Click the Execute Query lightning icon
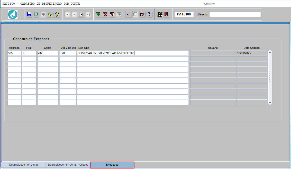 [x=57, y=14]
